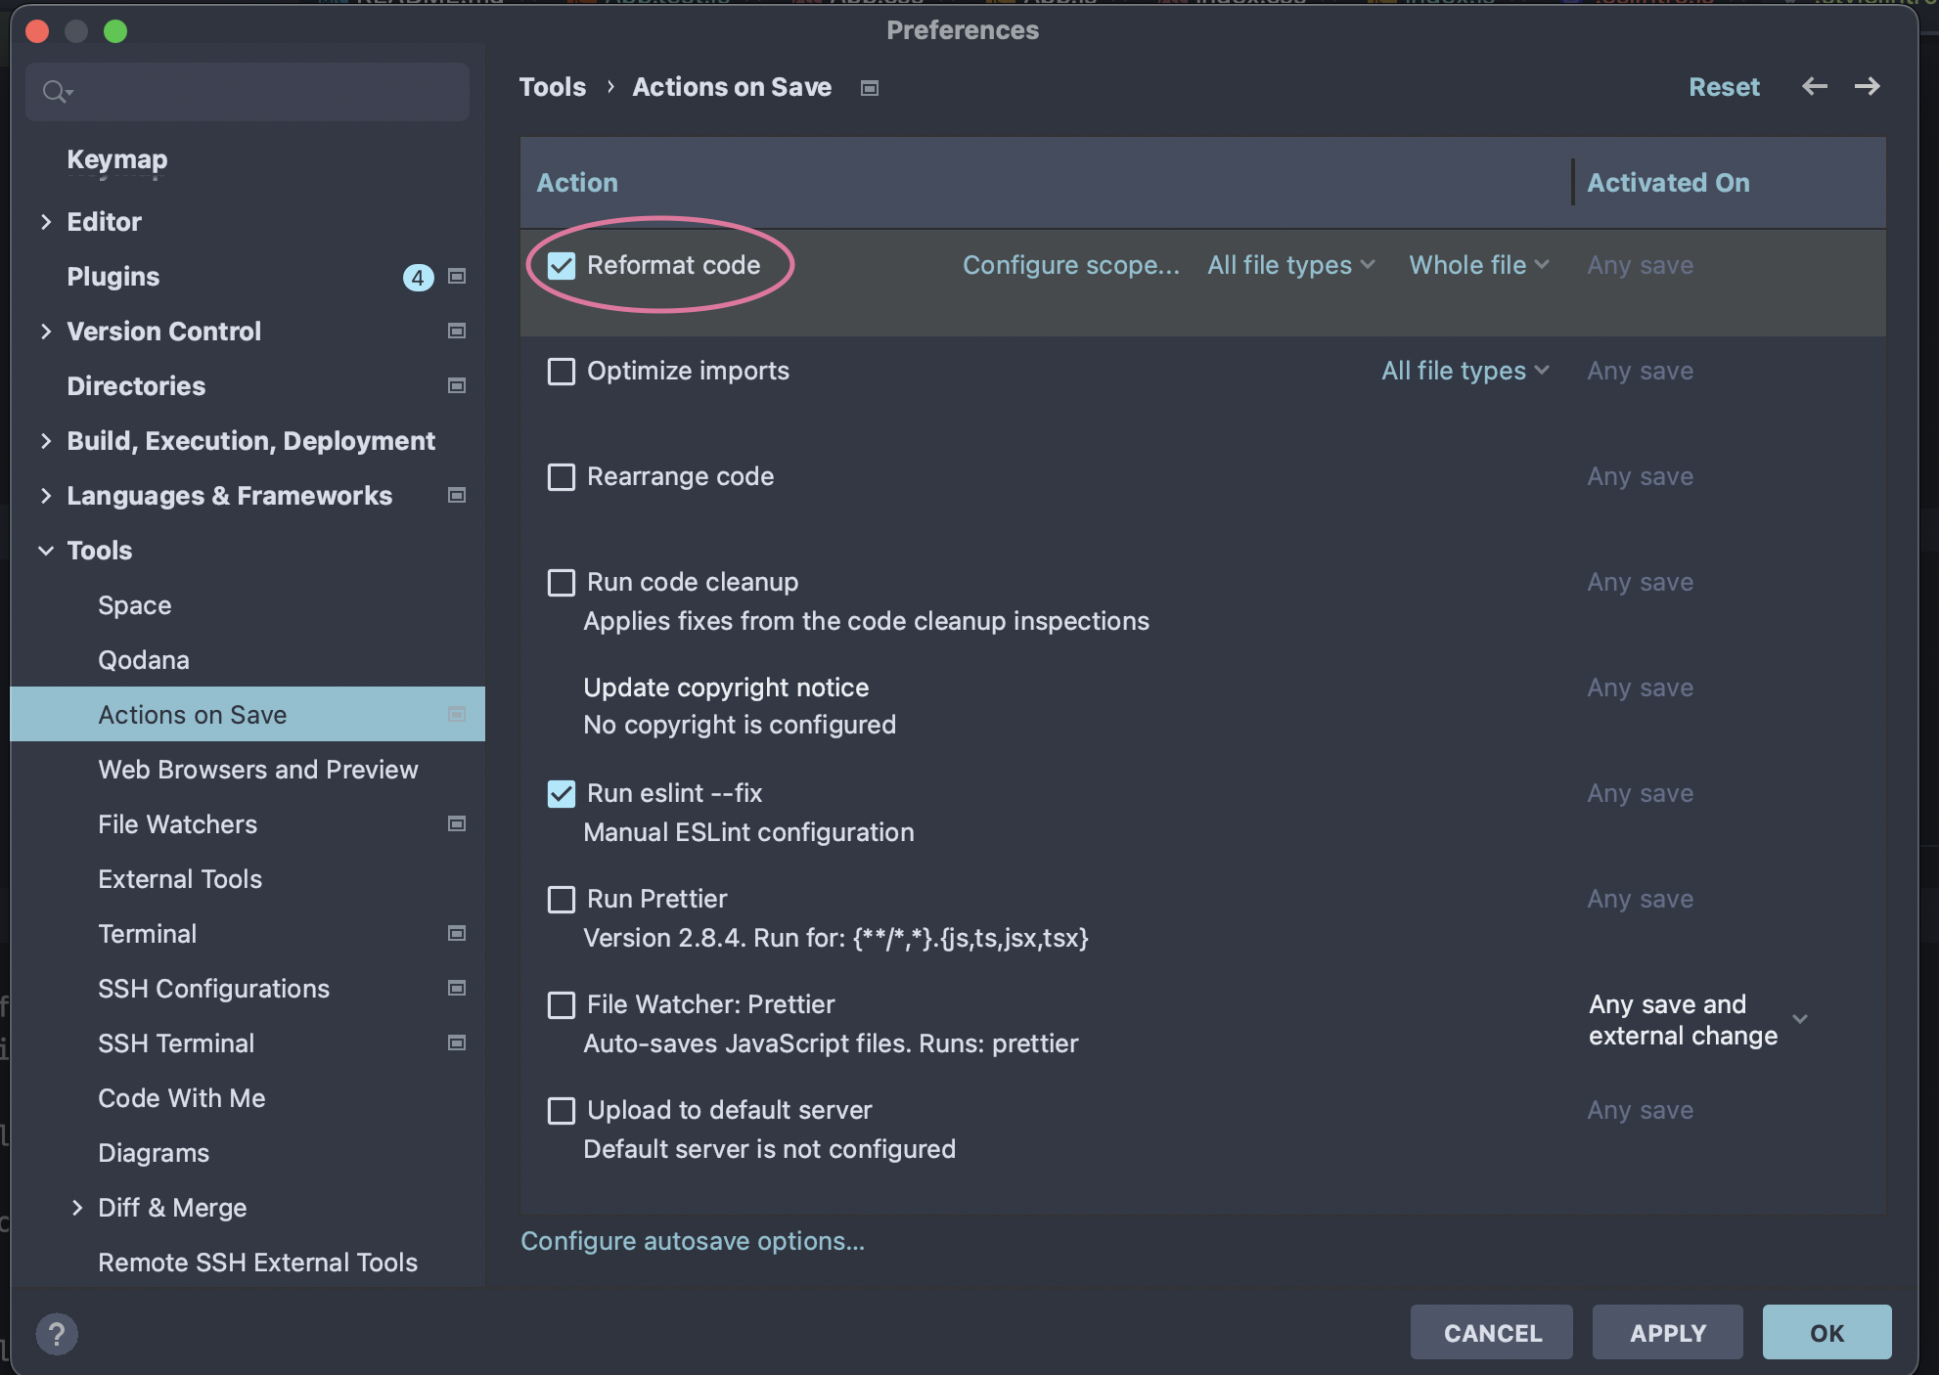
Task: Click the back navigation arrow
Action: pyautogui.click(x=1814, y=87)
